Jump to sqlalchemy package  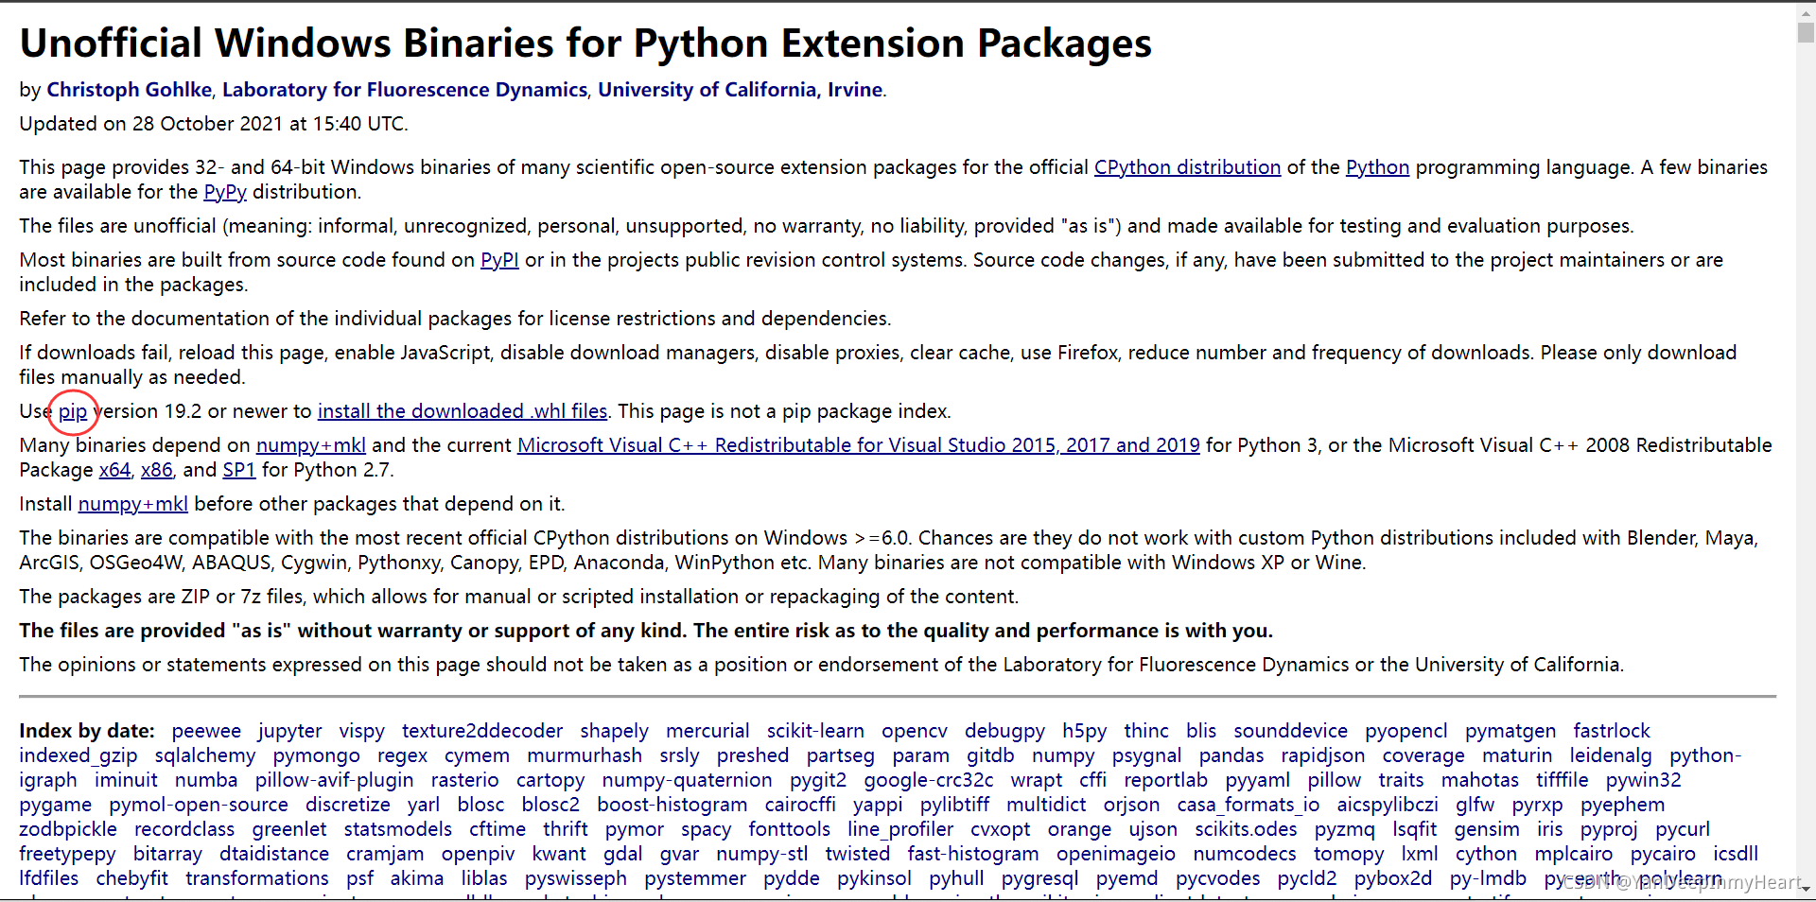(205, 755)
